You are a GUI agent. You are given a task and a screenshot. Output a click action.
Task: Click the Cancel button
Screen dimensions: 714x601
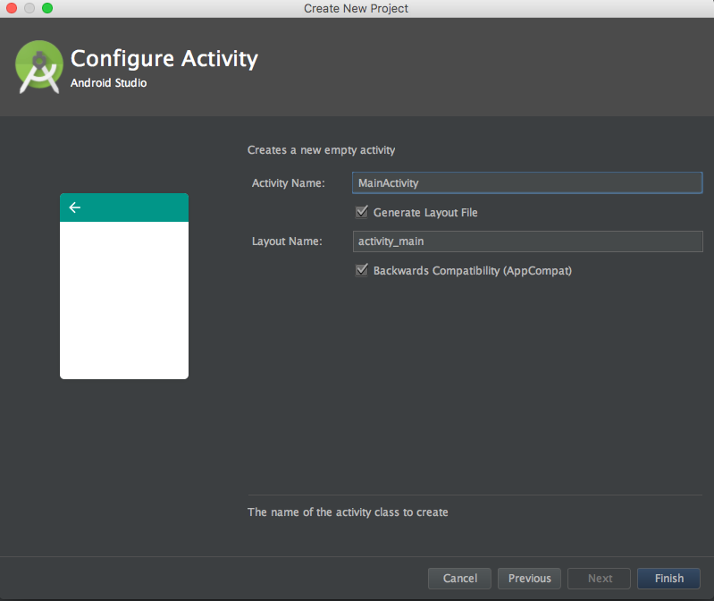[459, 579]
